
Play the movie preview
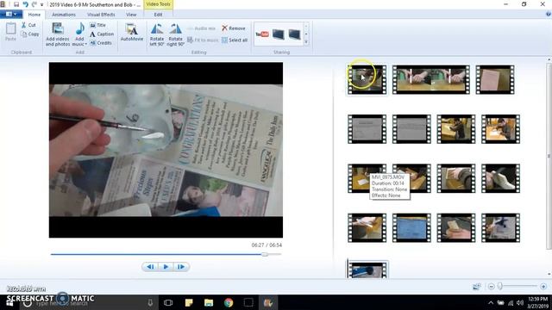click(x=166, y=267)
